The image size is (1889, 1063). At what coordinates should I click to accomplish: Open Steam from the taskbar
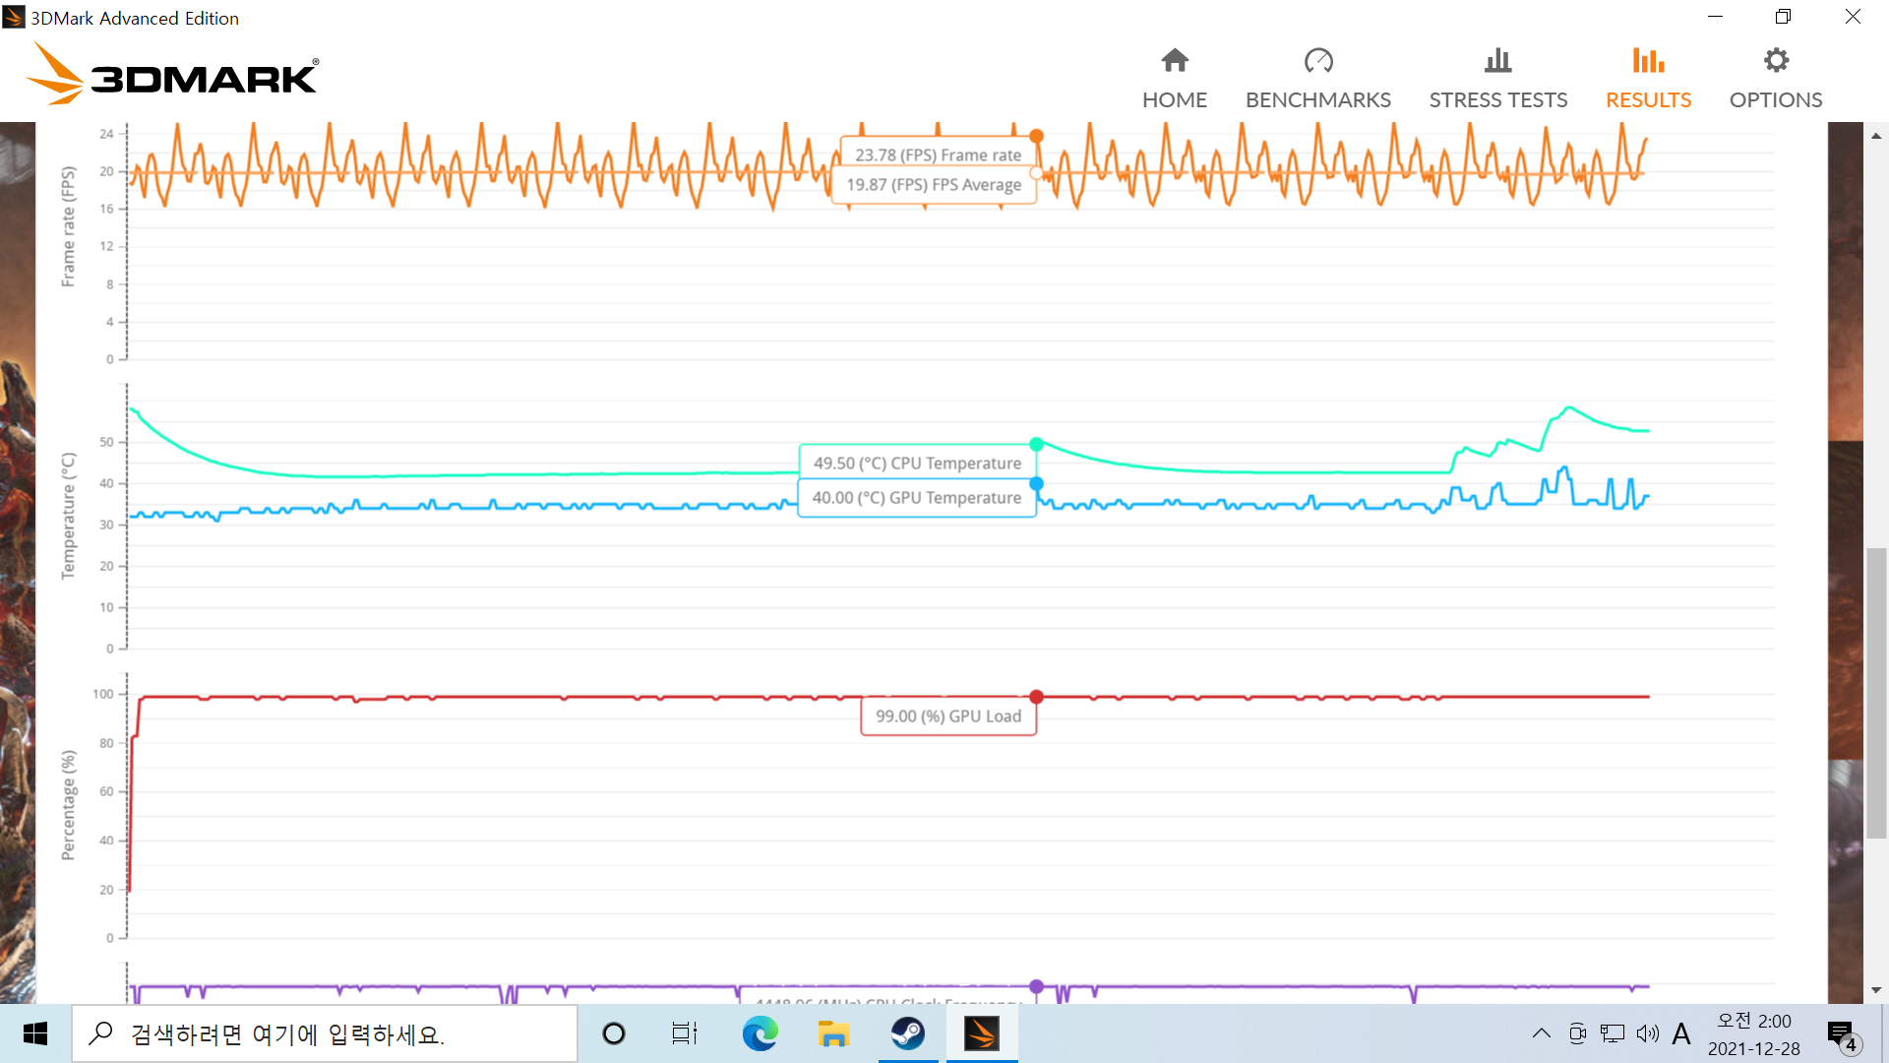pyautogui.click(x=907, y=1033)
